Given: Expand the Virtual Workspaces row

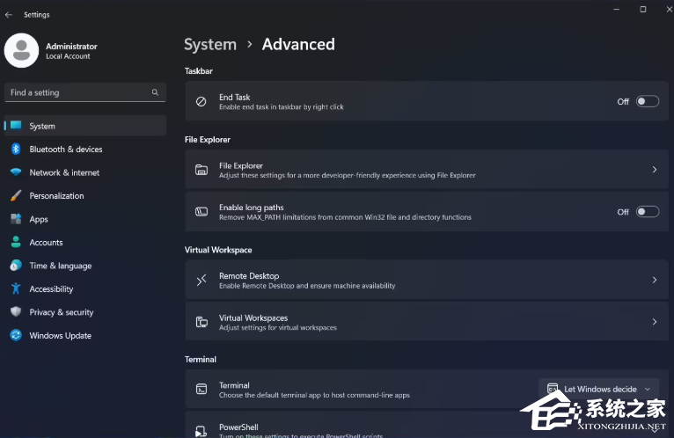Looking at the screenshot, I should [654, 322].
